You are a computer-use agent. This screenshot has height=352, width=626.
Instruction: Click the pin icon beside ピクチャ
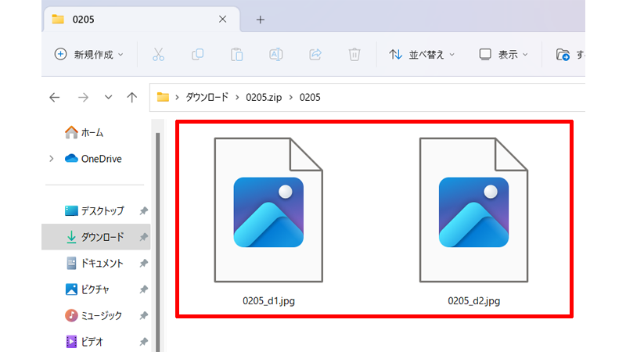(143, 289)
